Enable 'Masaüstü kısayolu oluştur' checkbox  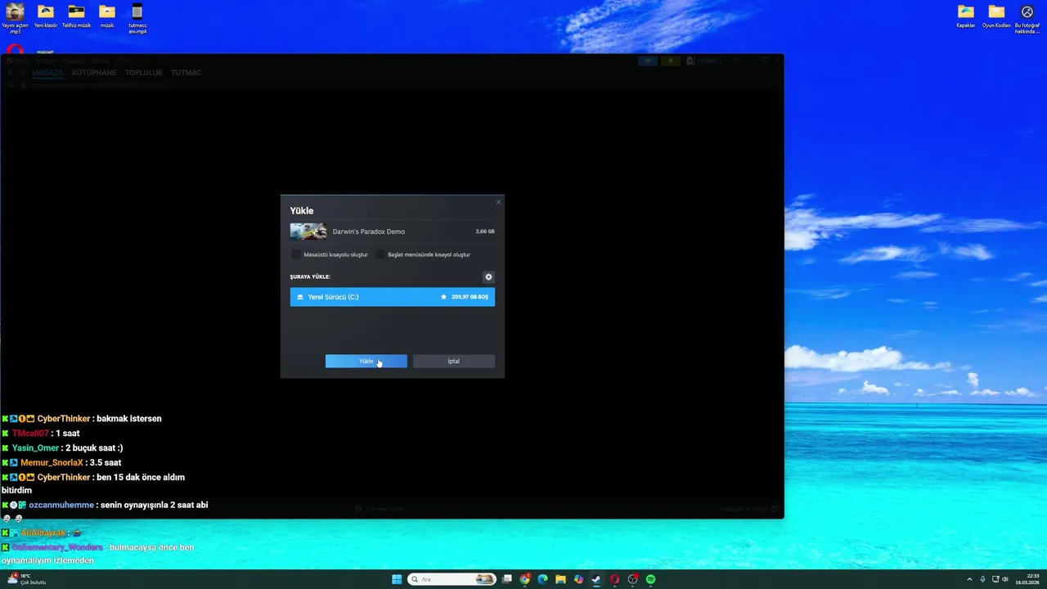(296, 254)
